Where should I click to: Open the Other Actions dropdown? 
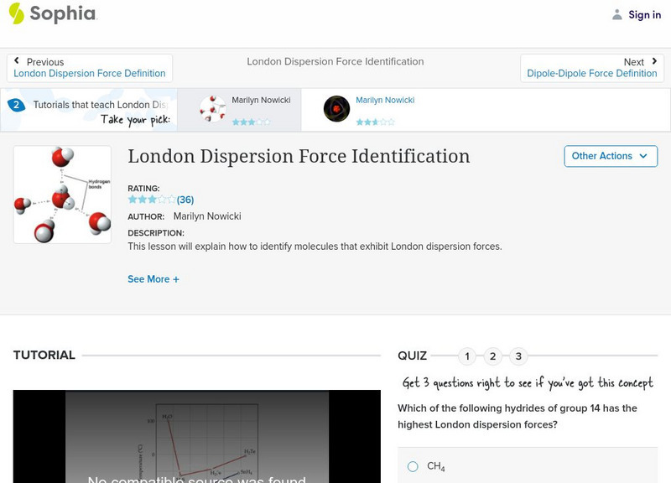click(x=610, y=156)
